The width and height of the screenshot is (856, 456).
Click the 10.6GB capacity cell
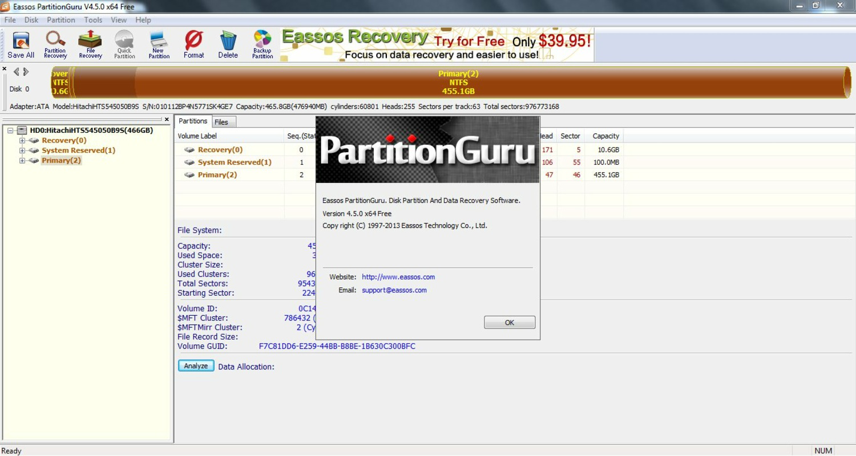click(x=604, y=150)
